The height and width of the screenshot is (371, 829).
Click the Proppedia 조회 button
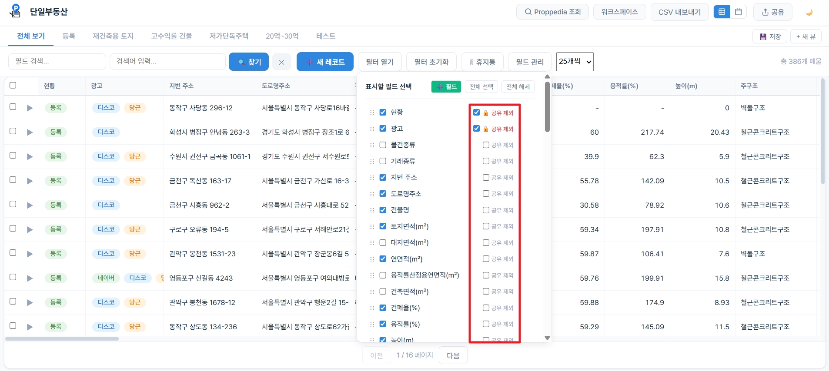(x=552, y=12)
